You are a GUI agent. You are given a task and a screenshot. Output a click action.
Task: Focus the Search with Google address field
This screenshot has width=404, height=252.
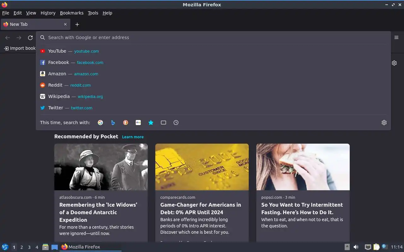pyautogui.click(x=213, y=37)
